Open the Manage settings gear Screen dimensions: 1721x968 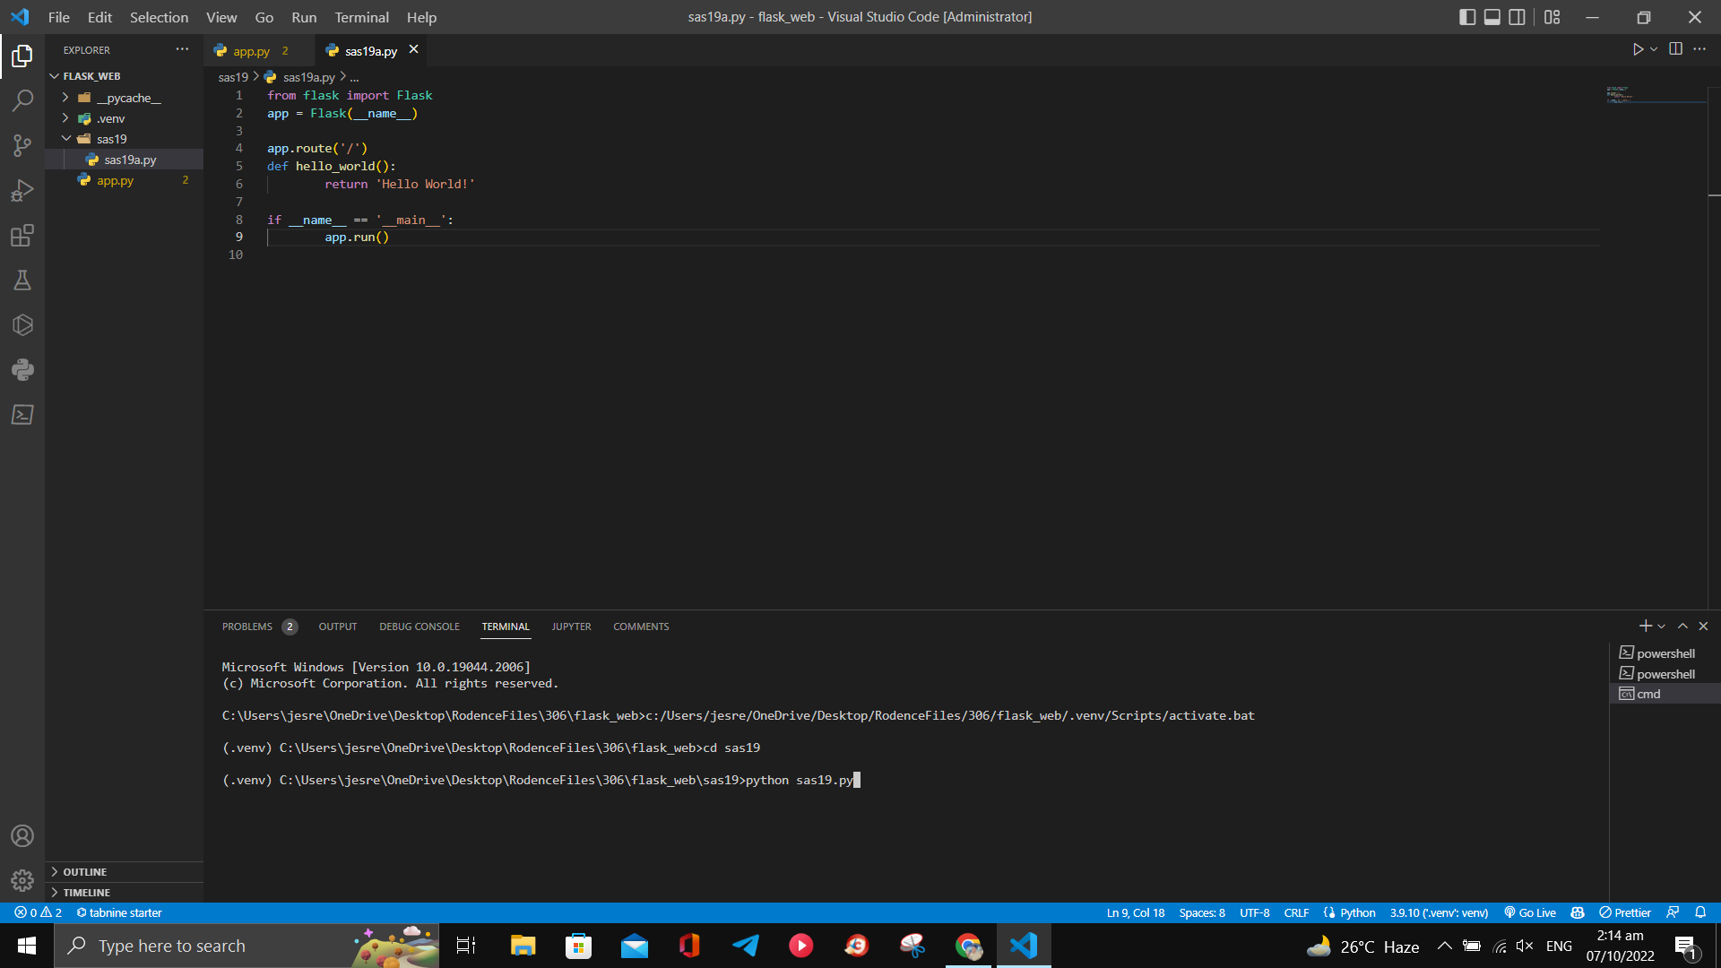22,880
